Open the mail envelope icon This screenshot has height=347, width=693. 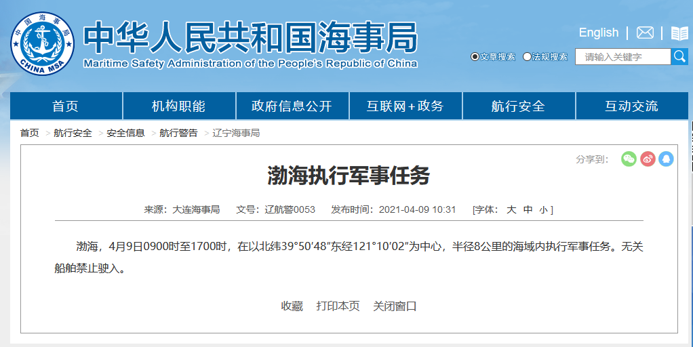click(645, 33)
